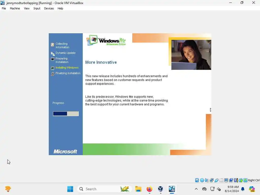This screenshot has height=195, width=260.
Task: Click the display settings status icon
Action: [226, 180]
